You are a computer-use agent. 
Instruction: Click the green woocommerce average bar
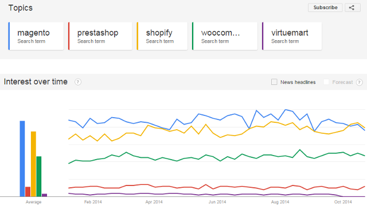pyautogui.click(x=39, y=176)
